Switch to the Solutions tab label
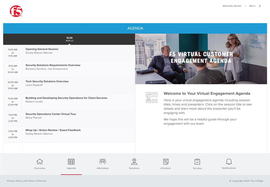 134,168
